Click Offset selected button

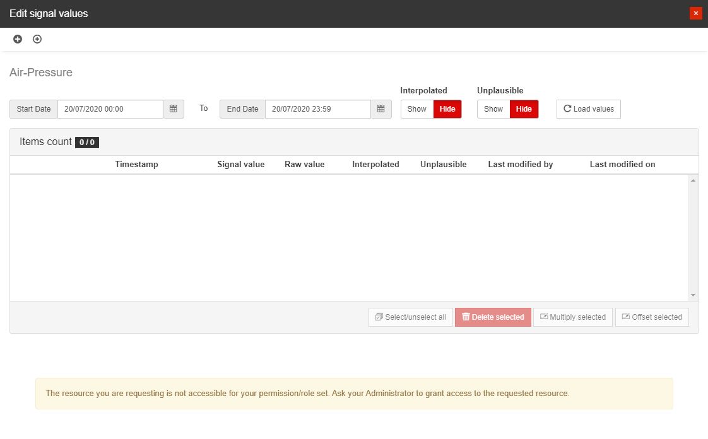coord(652,317)
